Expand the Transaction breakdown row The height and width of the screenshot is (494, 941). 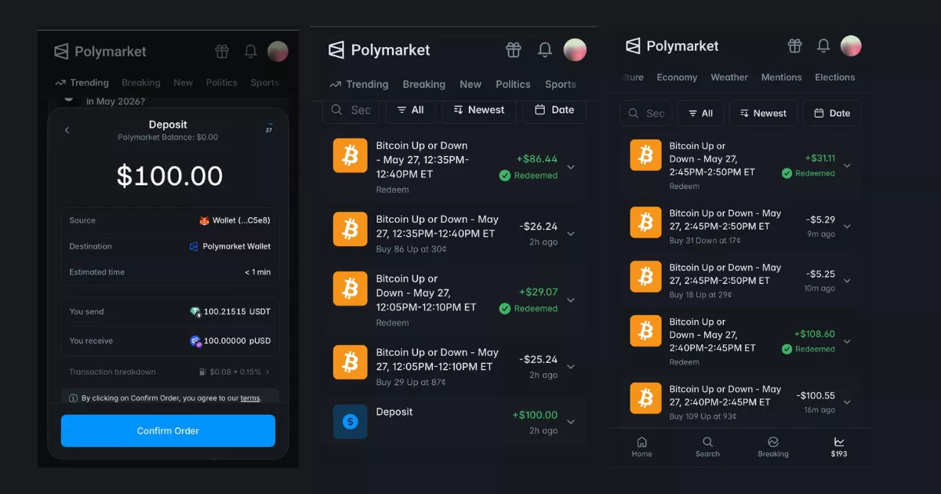coord(169,372)
